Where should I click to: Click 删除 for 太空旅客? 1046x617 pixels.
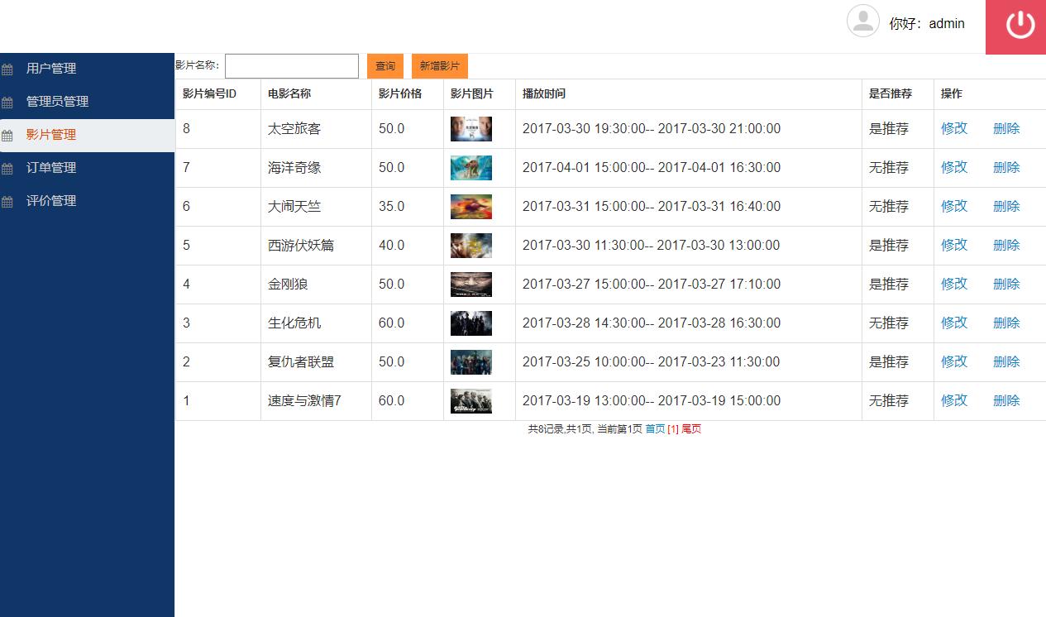click(x=1006, y=128)
